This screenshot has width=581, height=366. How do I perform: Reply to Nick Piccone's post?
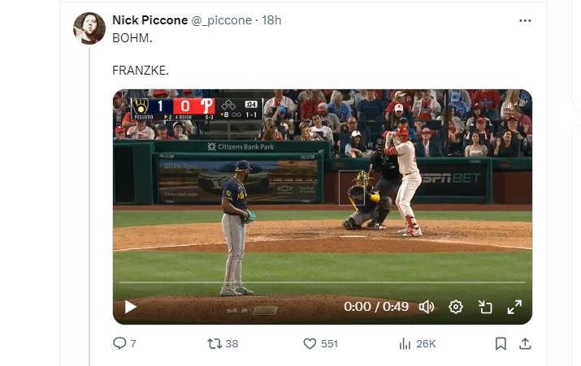[120, 343]
